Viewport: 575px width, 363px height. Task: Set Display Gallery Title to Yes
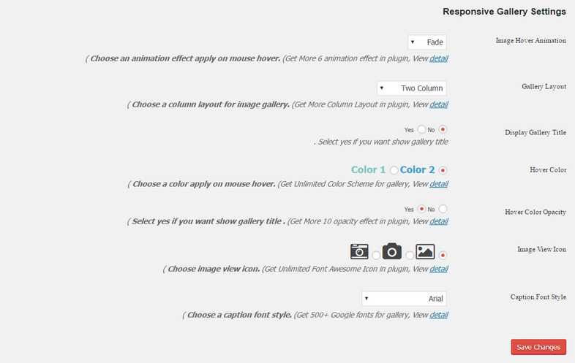coord(421,129)
